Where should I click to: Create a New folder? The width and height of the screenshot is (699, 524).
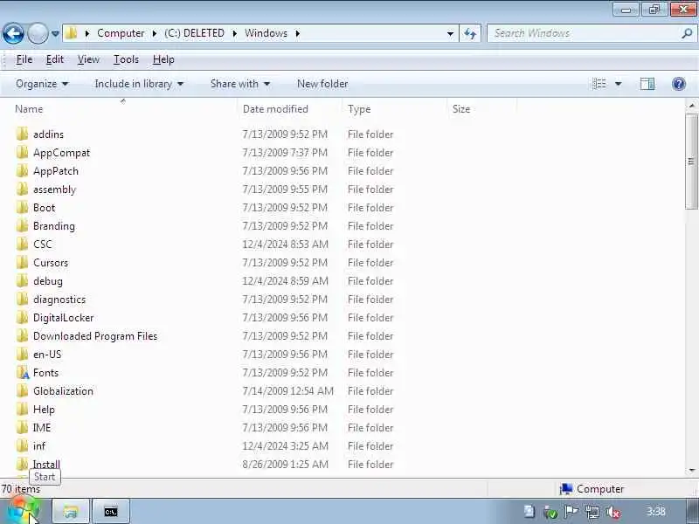pos(322,84)
